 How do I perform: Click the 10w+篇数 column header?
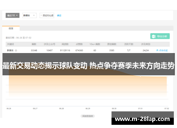pyautogui.click(x=95, y=44)
